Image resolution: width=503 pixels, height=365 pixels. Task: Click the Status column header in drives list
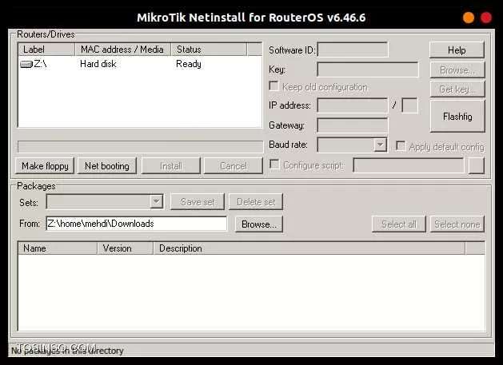point(210,50)
